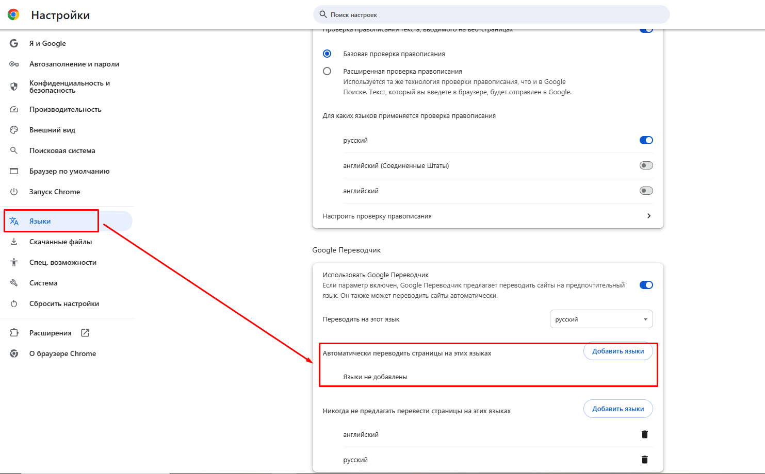Click the shield icon for Конфиденциальность и безопасность
The width and height of the screenshot is (765, 474).
14,87
